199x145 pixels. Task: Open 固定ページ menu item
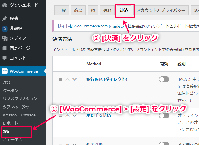pos(23,48)
